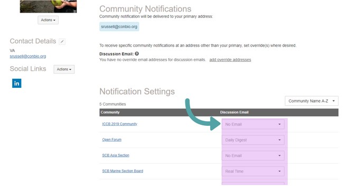Change Open Forum Daily Digest dropdown
The height and width of the screenshot is (193, 355).
[253, 140]
